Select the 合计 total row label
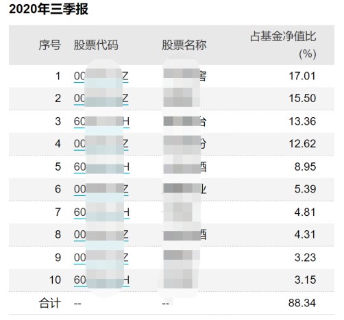Image resolution: width=344 pixels, height=320 pixels. tap(50, 304)
